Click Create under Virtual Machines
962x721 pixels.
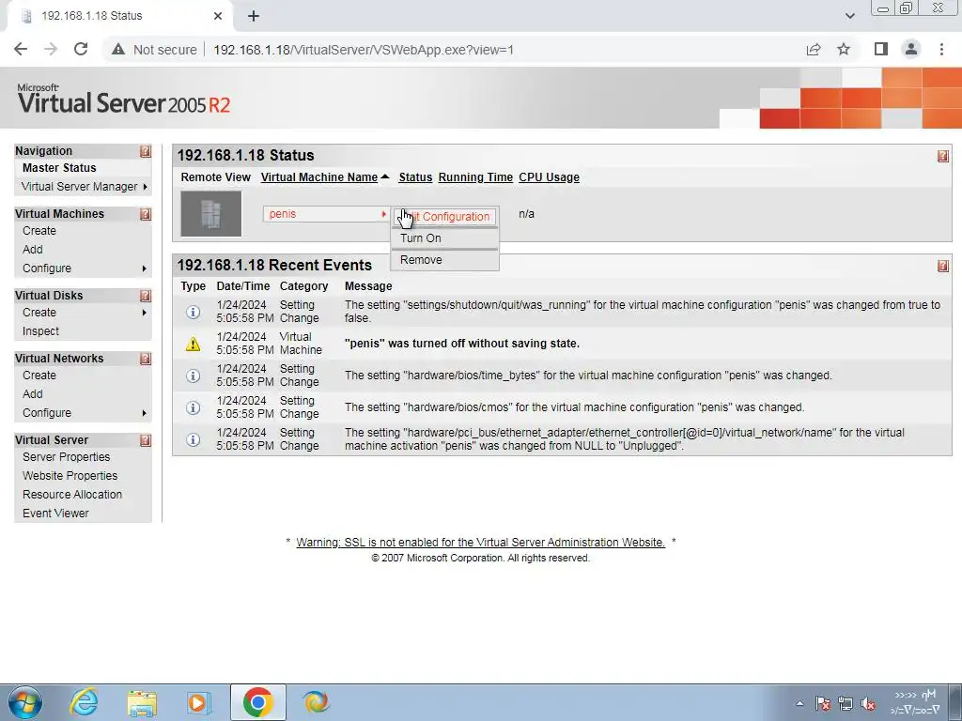(x=39, y=231)
